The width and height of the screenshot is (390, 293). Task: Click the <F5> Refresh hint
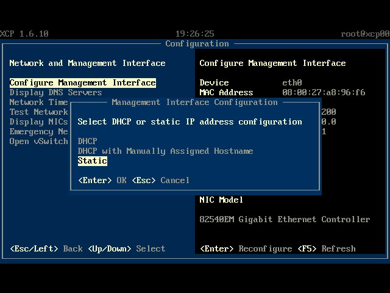pyautogui.click(x=327, y=248)
